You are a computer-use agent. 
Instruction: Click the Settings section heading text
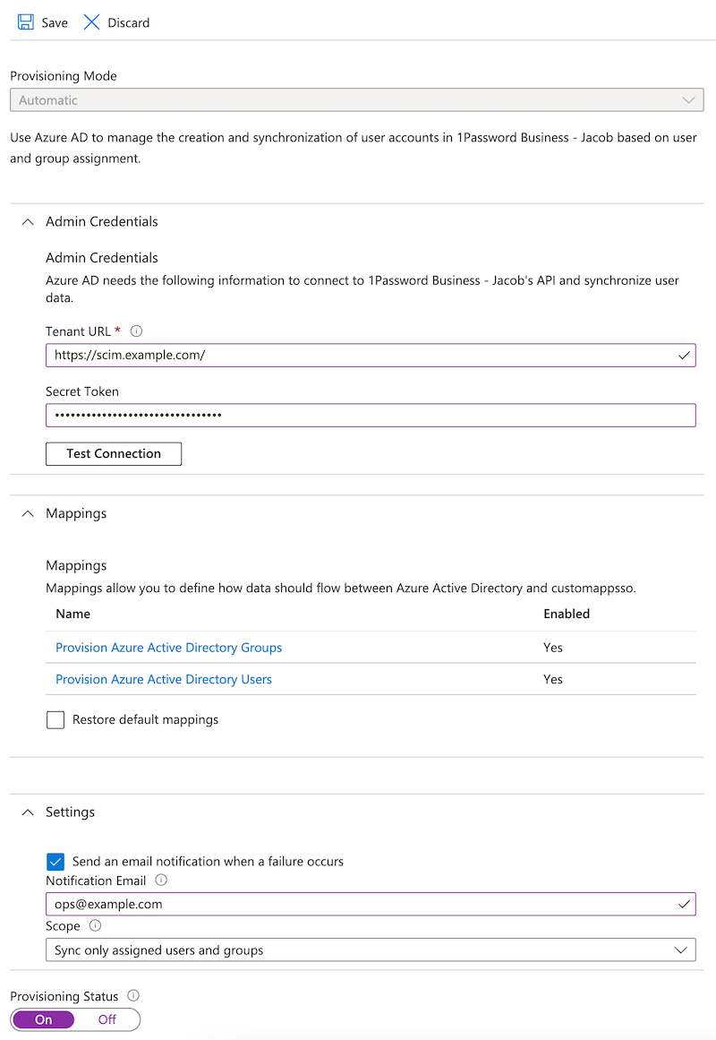[x=71, y=812]
